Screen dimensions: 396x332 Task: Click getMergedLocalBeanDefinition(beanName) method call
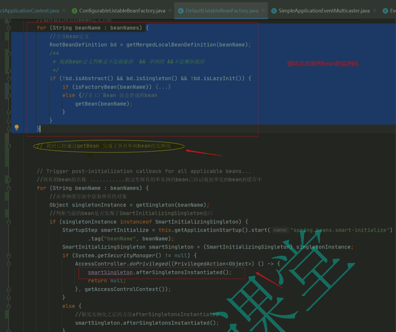(x=187, y=45)
